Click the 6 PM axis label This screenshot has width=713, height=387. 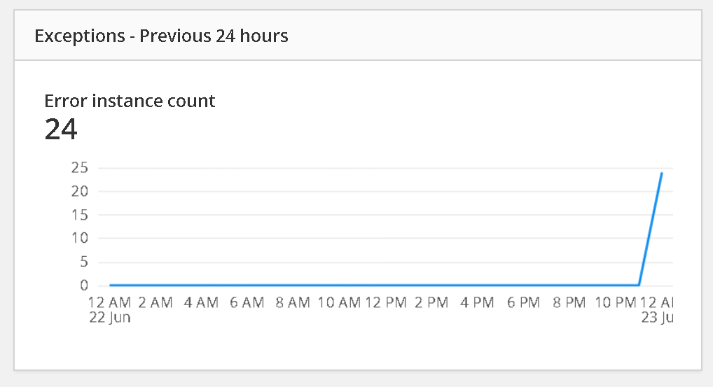click(523, 302)
